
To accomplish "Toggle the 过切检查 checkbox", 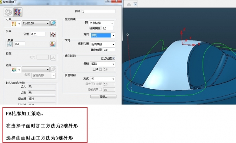I will click(x=114, y=59).
